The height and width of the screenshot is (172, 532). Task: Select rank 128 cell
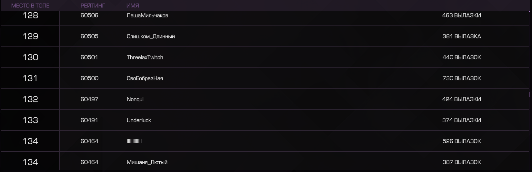coord(30,15)
